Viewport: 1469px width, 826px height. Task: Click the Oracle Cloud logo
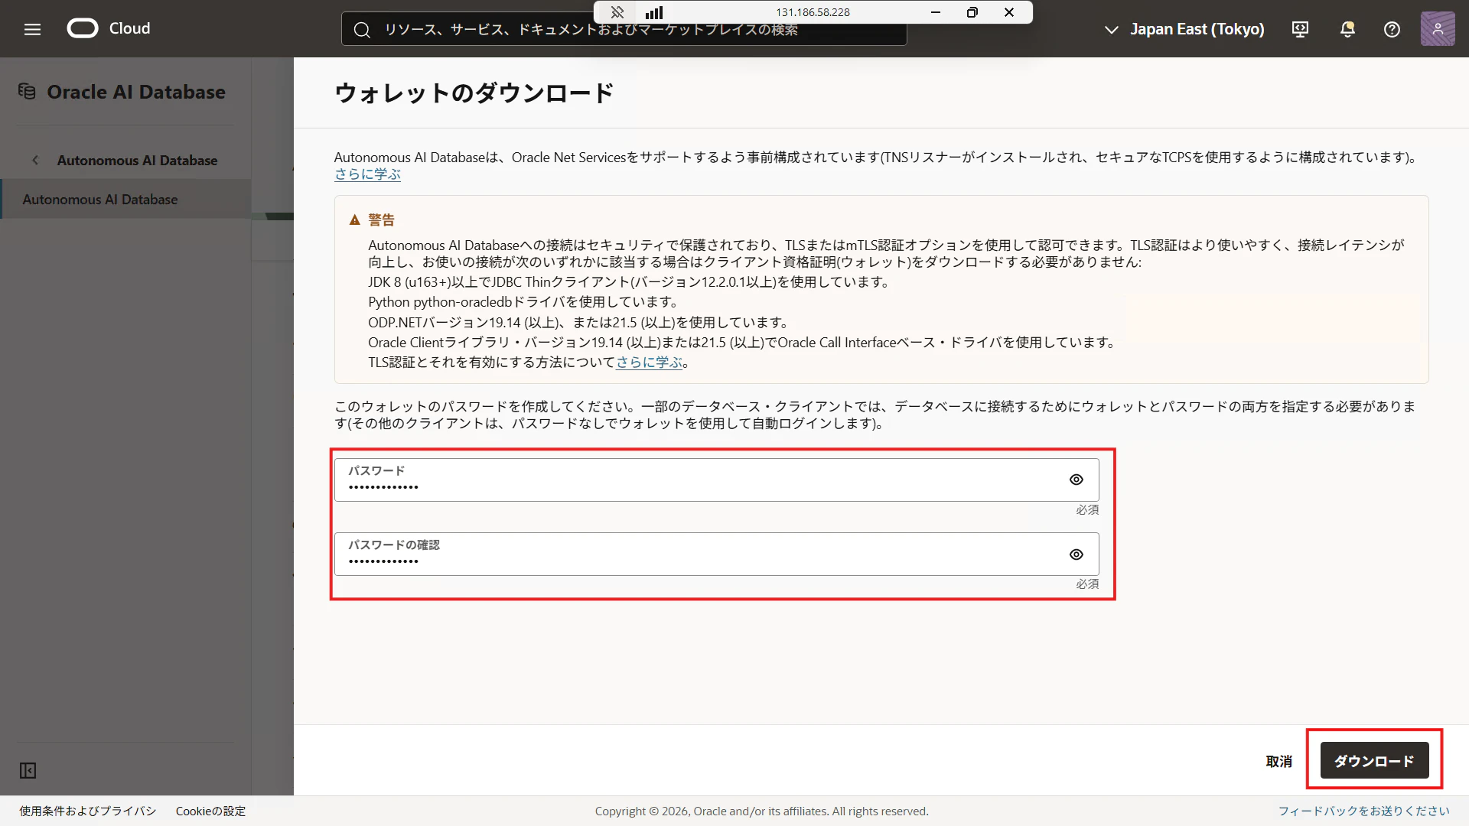(109, 28)
